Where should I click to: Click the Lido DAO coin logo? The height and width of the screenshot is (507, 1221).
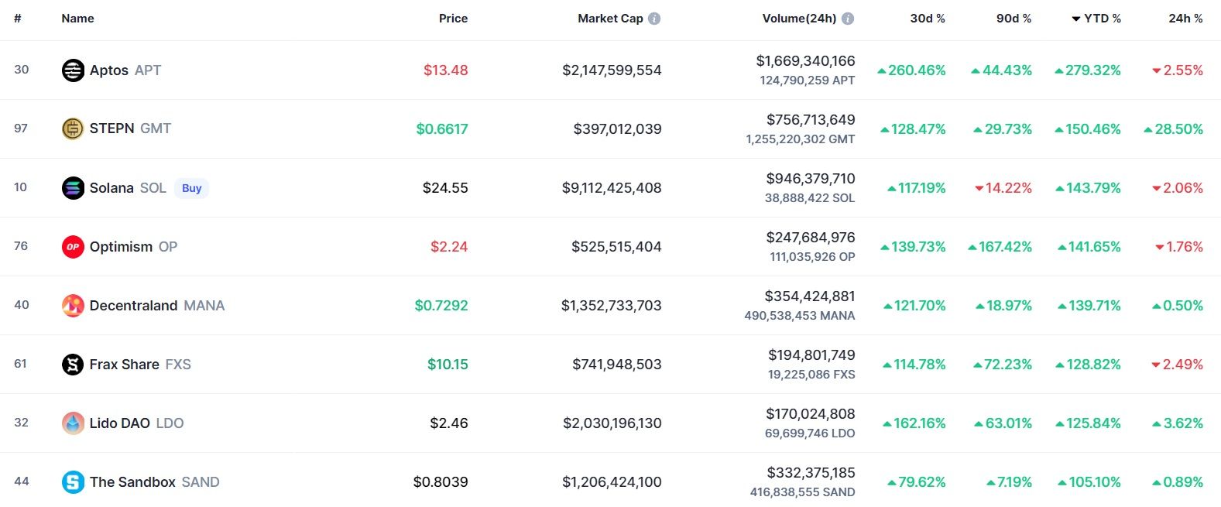coord(73,423)
